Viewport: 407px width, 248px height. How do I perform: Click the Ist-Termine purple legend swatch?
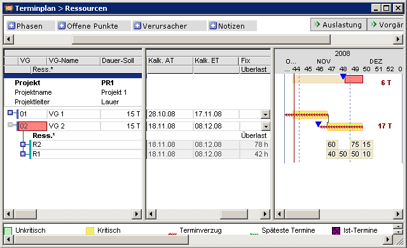(x=336, y=231)
